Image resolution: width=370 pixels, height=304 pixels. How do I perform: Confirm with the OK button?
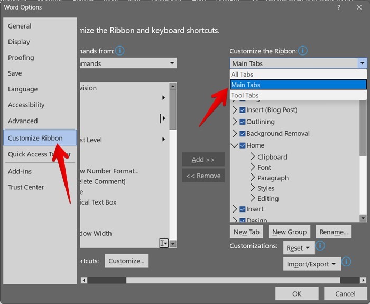coord(297,293)
